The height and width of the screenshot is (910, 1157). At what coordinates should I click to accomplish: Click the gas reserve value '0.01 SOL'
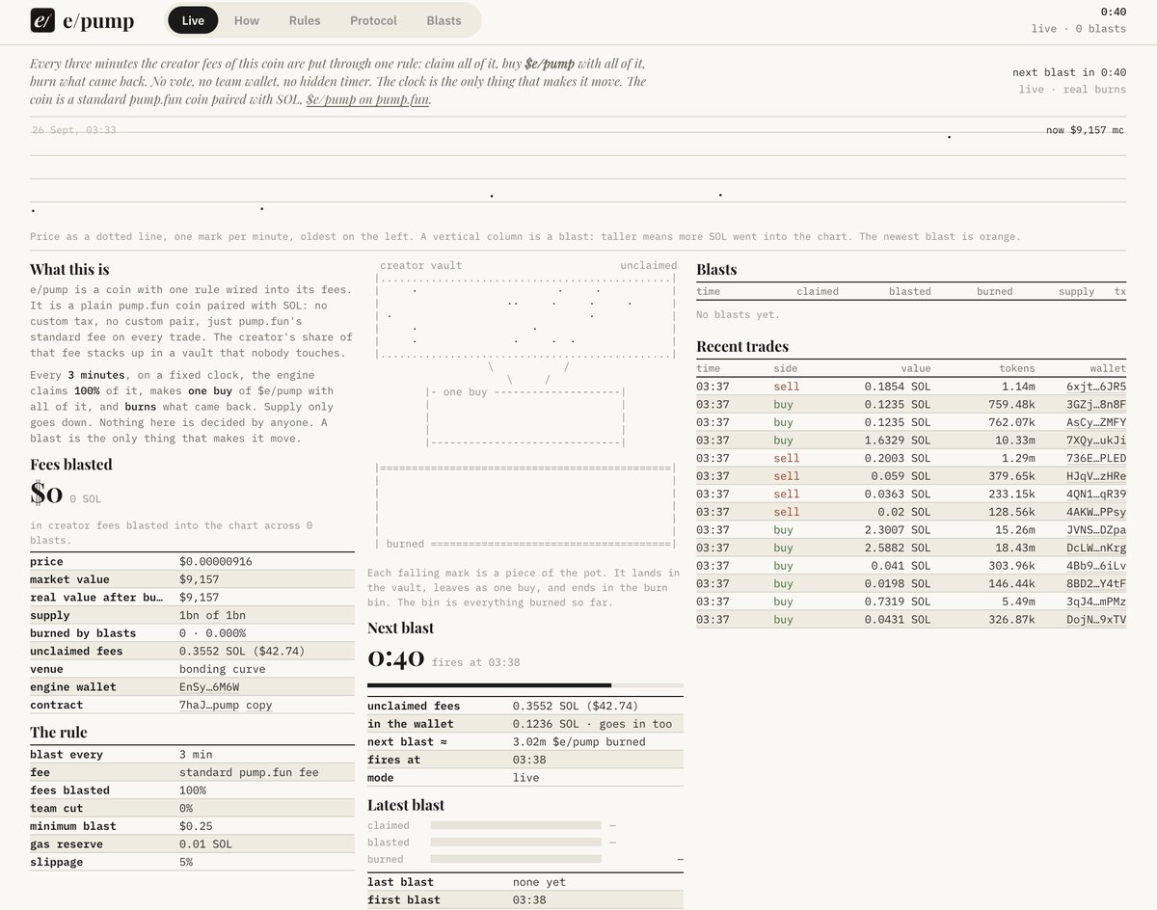[x=205, y=844]
